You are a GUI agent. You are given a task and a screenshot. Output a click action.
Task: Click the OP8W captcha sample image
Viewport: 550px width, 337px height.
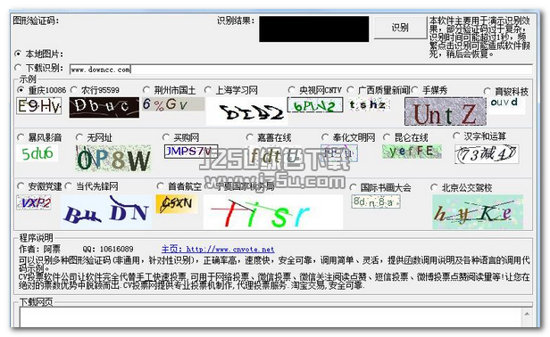tap(113, 159)
